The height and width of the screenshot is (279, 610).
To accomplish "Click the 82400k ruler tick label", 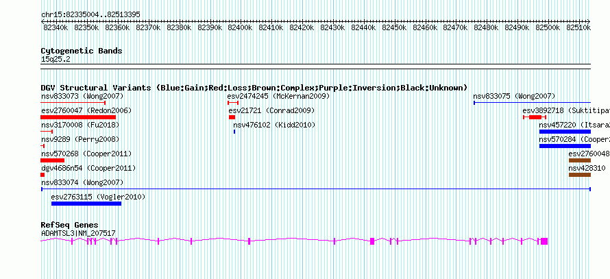I will (x=241, y=27).
